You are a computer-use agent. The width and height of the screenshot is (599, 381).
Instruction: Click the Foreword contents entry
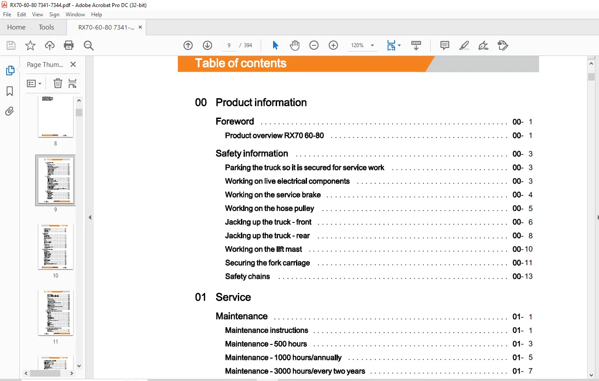coord(235,122)
